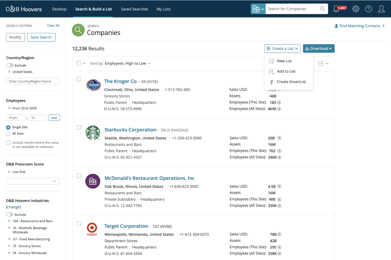
Task: Select McDonald's Restaurant Operations checkbox
Action: [x=79, y=176]
